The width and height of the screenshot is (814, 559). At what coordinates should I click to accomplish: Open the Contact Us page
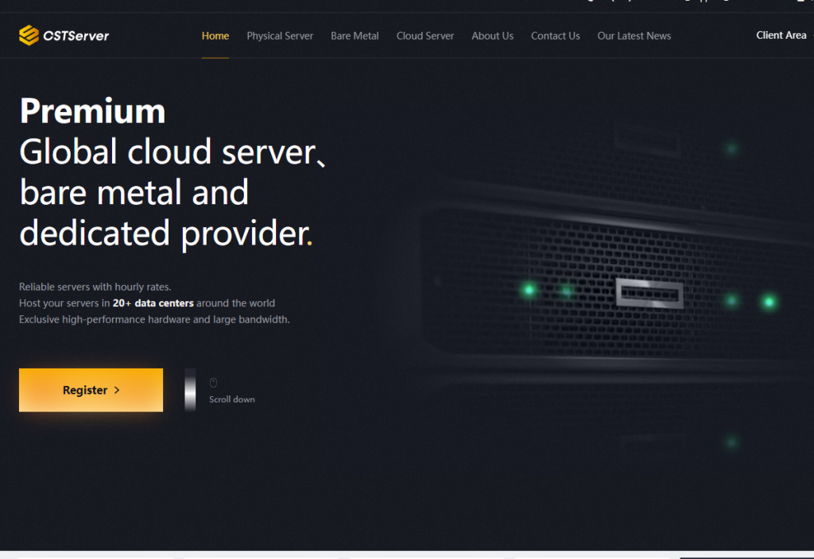pos(555,36)
